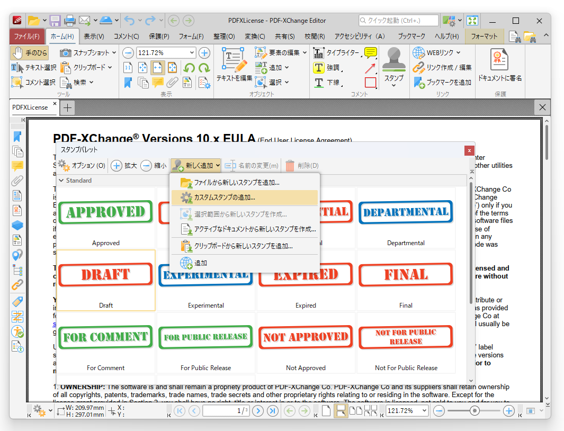This screenshot has width=564, height=431.
Task: Open the attachments paperclip pane in sidebar
Action: tap(17, 181)
